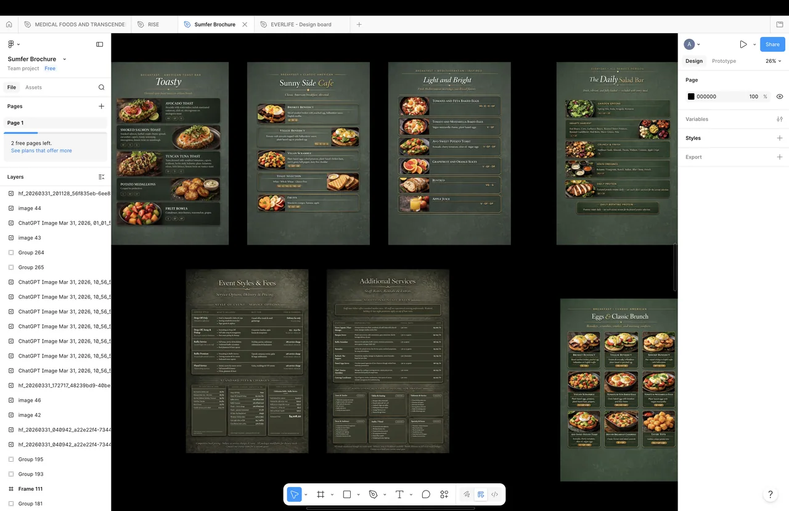Toggle page background color visibility eye
789x511 pixels.
click(780, 97)
